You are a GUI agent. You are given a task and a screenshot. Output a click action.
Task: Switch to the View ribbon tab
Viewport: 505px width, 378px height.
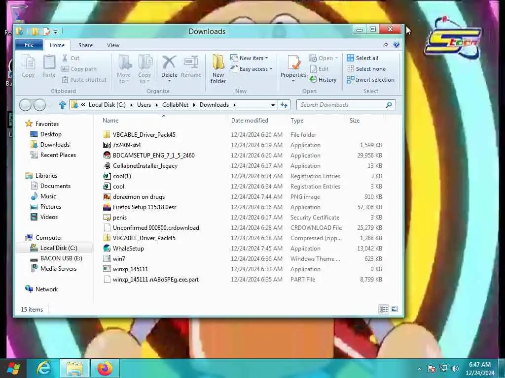point(113,45)
